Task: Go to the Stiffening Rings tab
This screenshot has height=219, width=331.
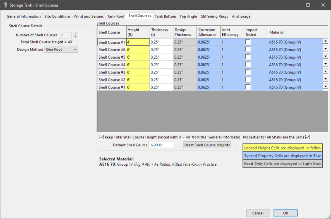Action: (x=214, y=17)
